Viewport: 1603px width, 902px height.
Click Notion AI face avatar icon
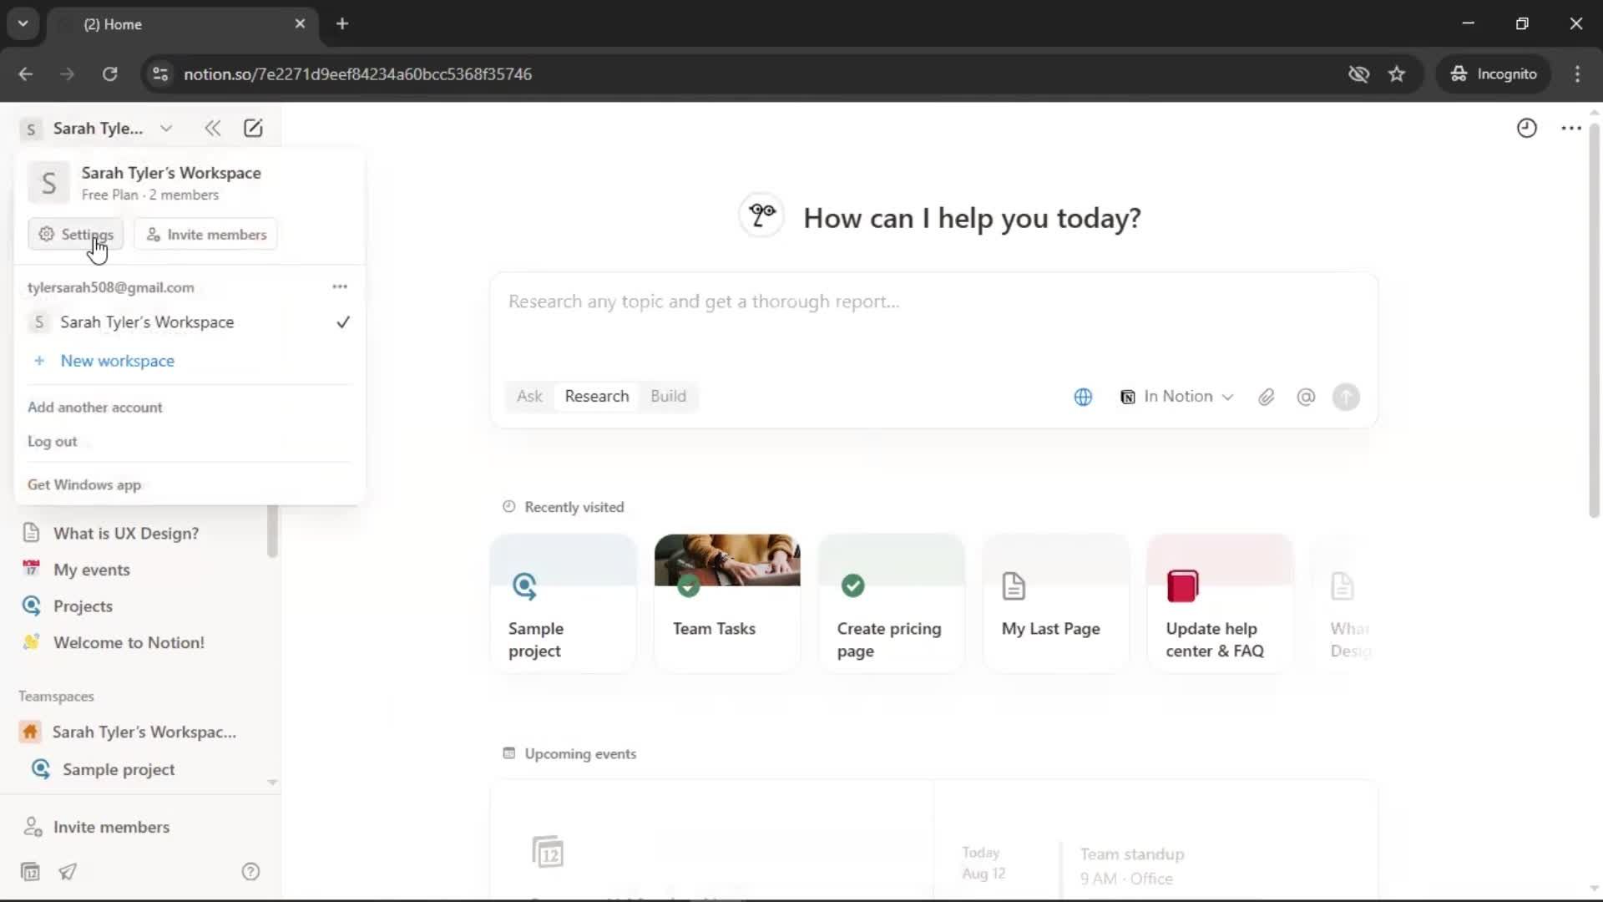(761, 216)
